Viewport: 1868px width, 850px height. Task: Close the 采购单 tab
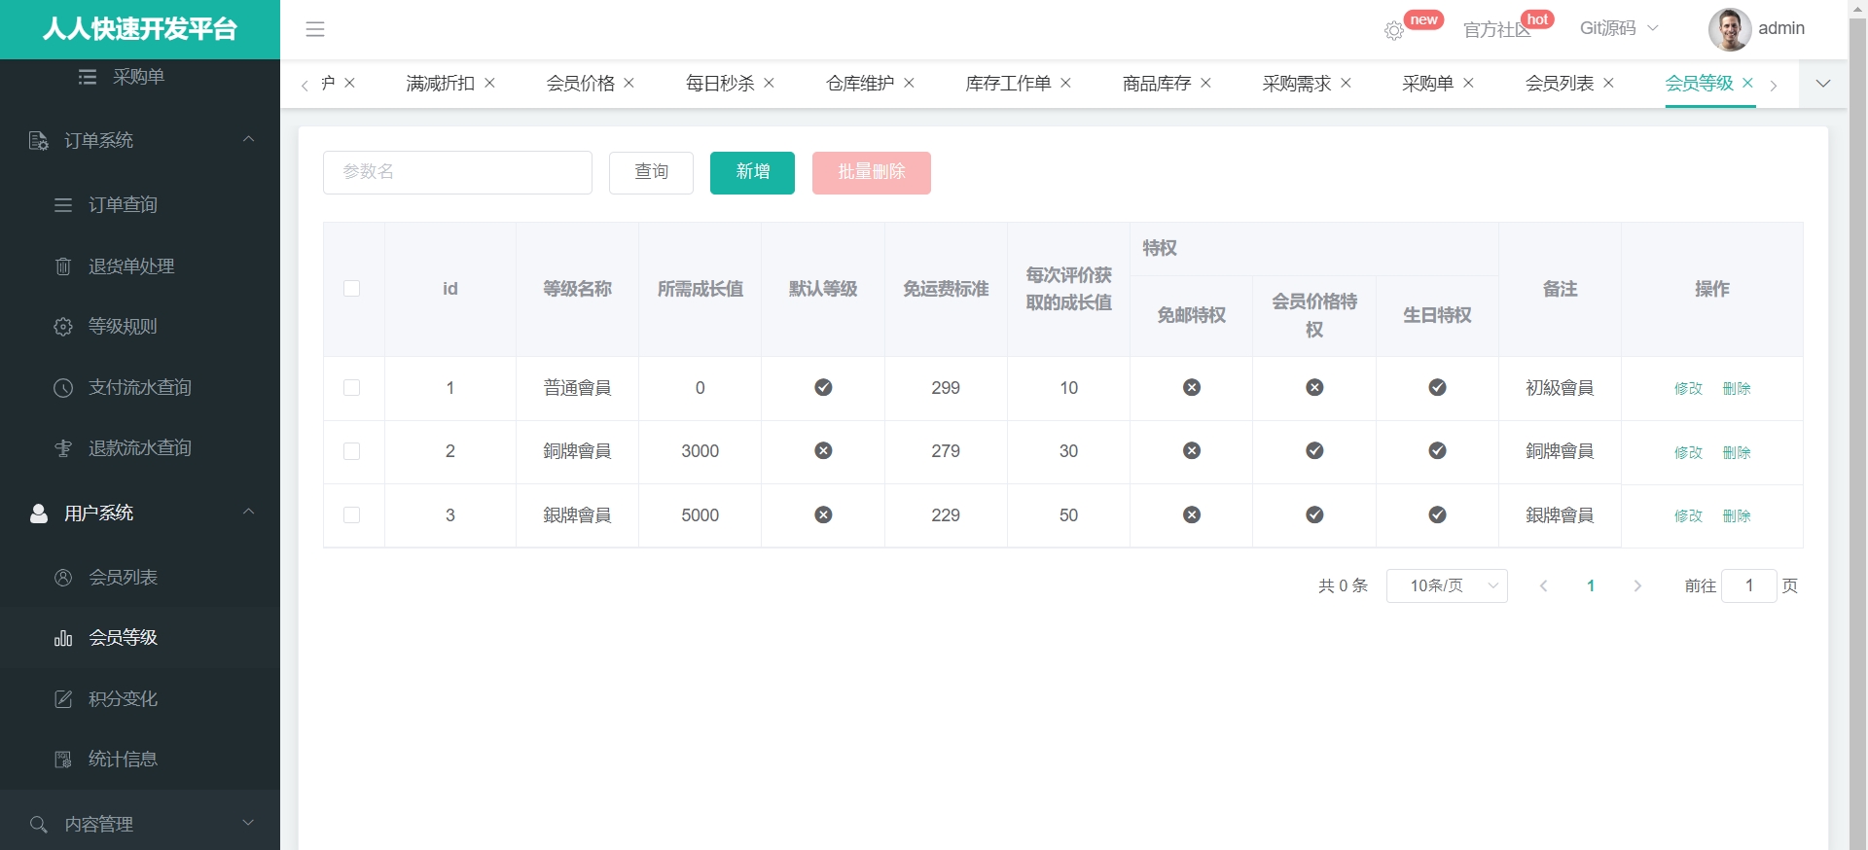[x=1469, y=83]
